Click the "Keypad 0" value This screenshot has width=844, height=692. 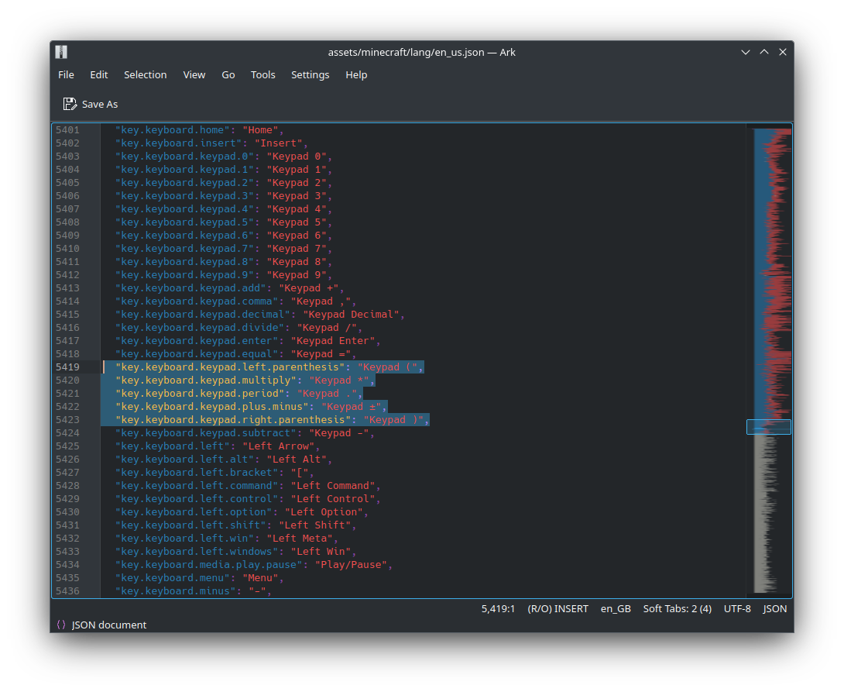(x=297, y=157)
